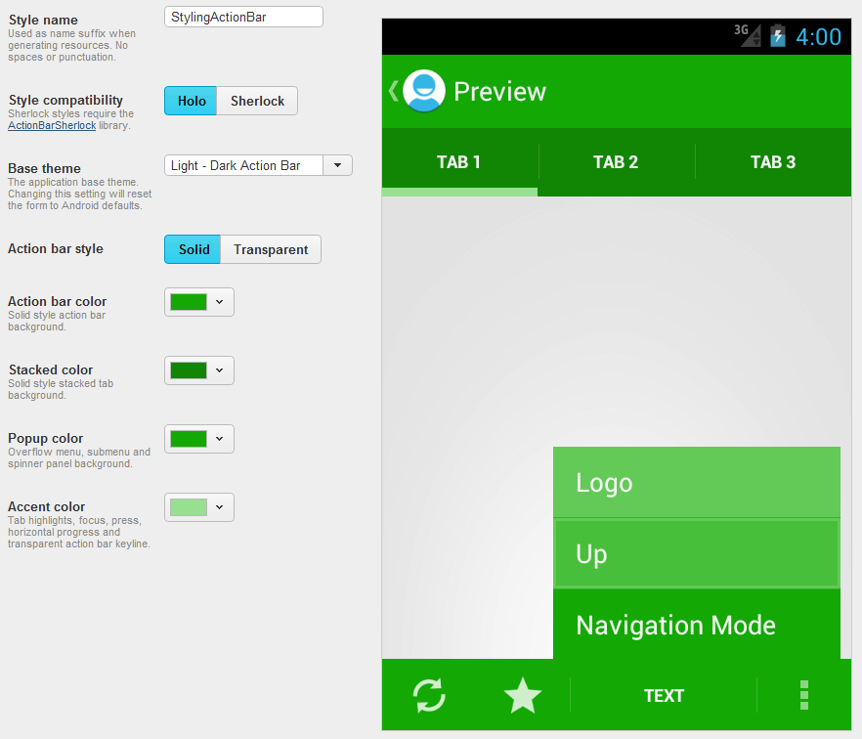Switch to TAB 1 in preview

[459, 162]
